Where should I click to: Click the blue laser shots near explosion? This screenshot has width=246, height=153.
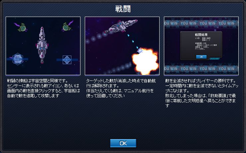(133, 41)
